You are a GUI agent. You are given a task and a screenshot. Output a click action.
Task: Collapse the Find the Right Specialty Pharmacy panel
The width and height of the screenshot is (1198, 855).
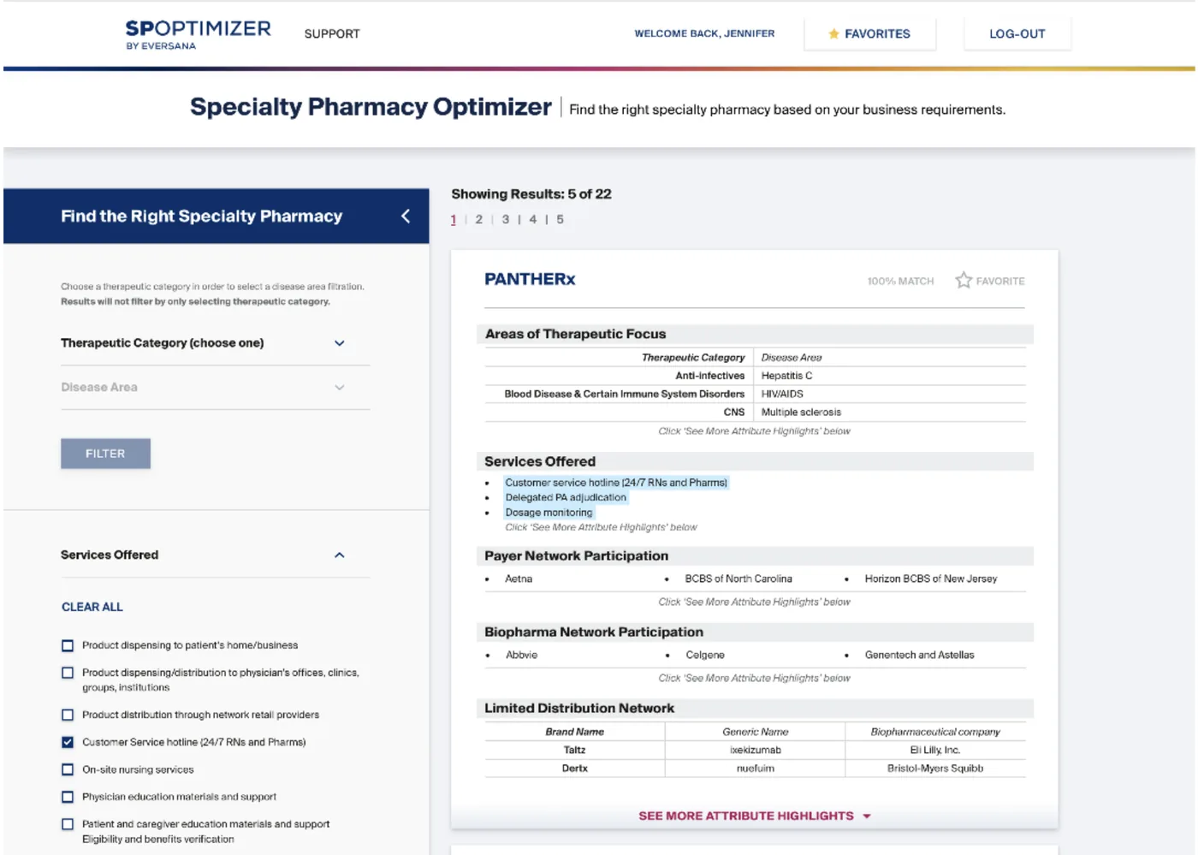[x=406, y=217]
